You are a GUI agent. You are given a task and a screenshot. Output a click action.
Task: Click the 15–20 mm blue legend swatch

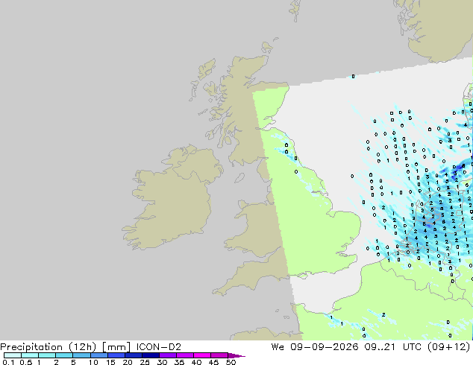116,355
